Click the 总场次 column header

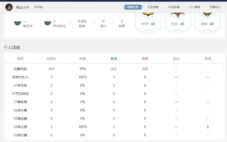point(51,59)
